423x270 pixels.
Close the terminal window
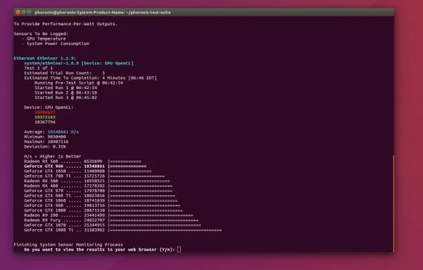[x=18, y=12]
